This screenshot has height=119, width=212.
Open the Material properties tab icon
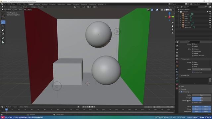tap(177, 85)
